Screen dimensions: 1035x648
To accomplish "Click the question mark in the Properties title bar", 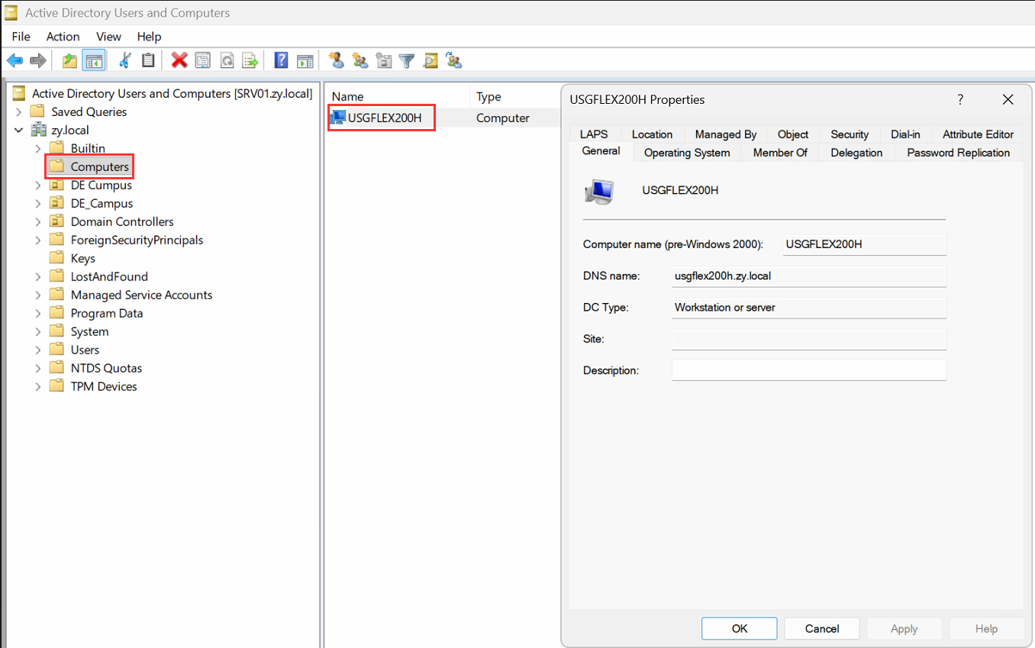I will [960, 99].
